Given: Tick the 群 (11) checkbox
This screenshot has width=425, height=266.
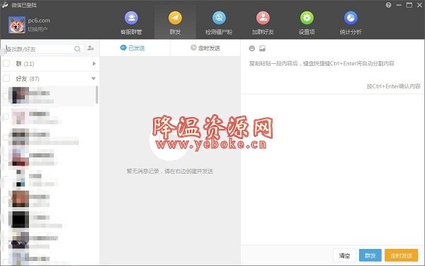Looking at the screenshot, I should point(6,64).
